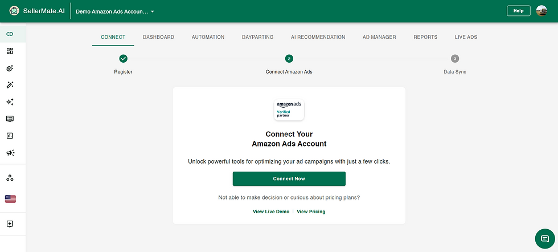Click the Connect Amazon Ads step label

click(x=289, y=72)
